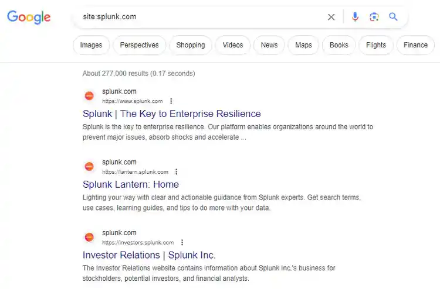Viewport: 440px width, 289px height.
Task: Click the Google logo
Action: click(x=29, y=17)
